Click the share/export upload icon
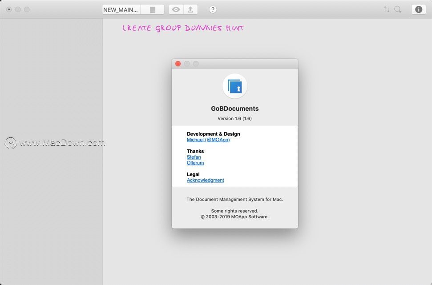 pos(190,10)
